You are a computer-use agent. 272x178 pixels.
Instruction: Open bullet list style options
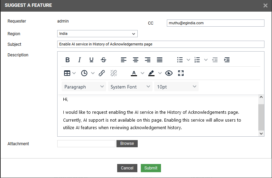(188, 60)
